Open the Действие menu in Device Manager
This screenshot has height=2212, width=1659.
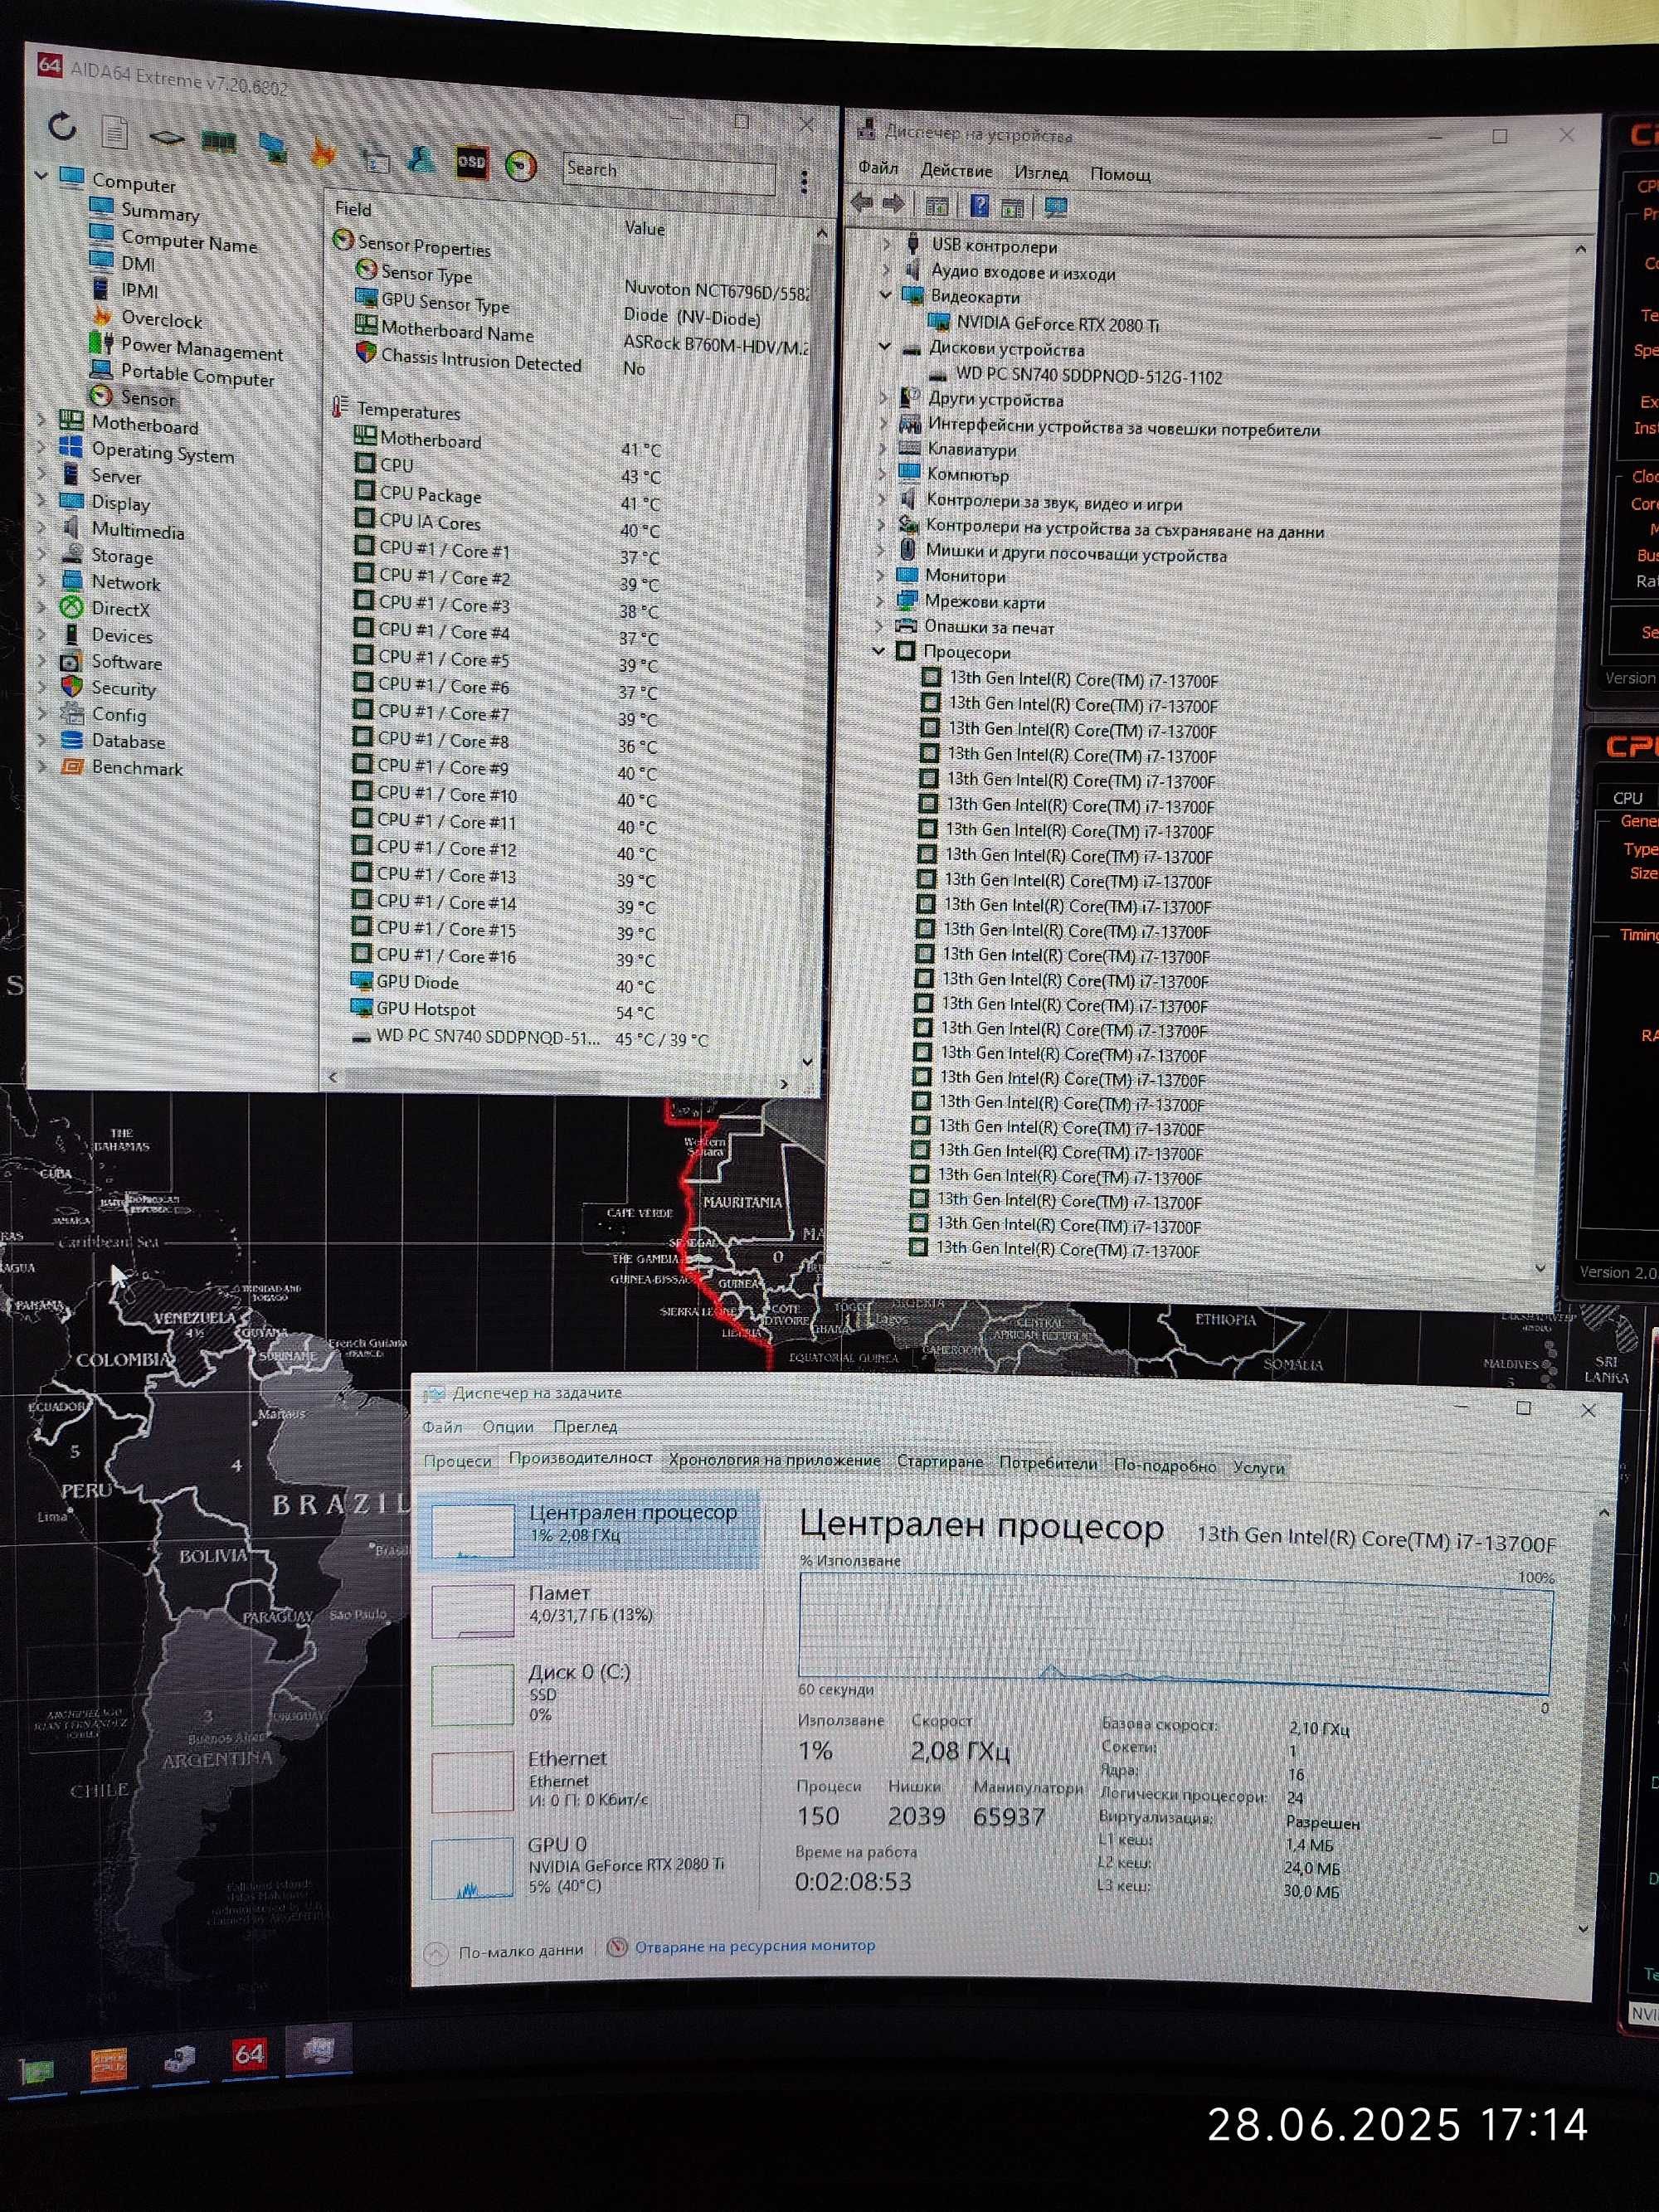click(x=956, y=171)
